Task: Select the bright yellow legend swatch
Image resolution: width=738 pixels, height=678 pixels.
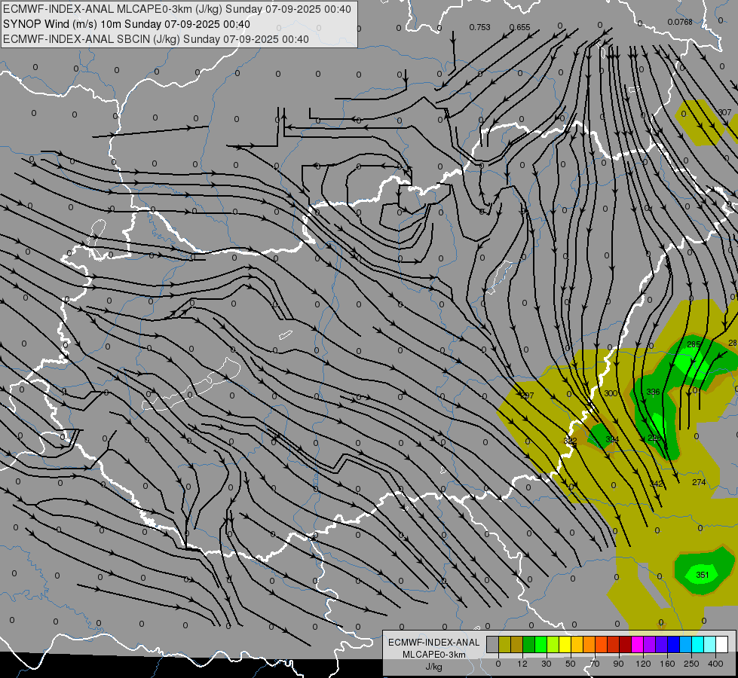Action: coord(565,644)
